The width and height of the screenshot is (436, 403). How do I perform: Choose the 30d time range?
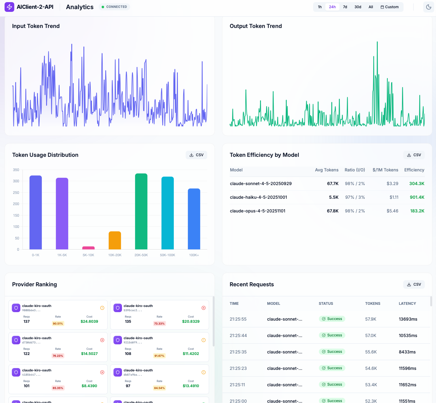pos(358,7)
